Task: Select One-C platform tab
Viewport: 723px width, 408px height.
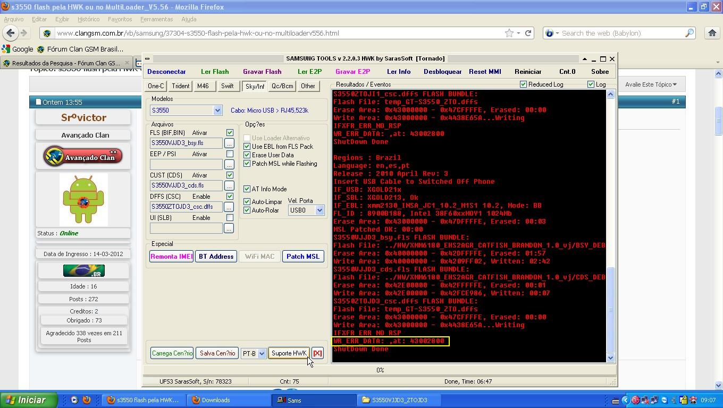Action: tap(156, 86)
